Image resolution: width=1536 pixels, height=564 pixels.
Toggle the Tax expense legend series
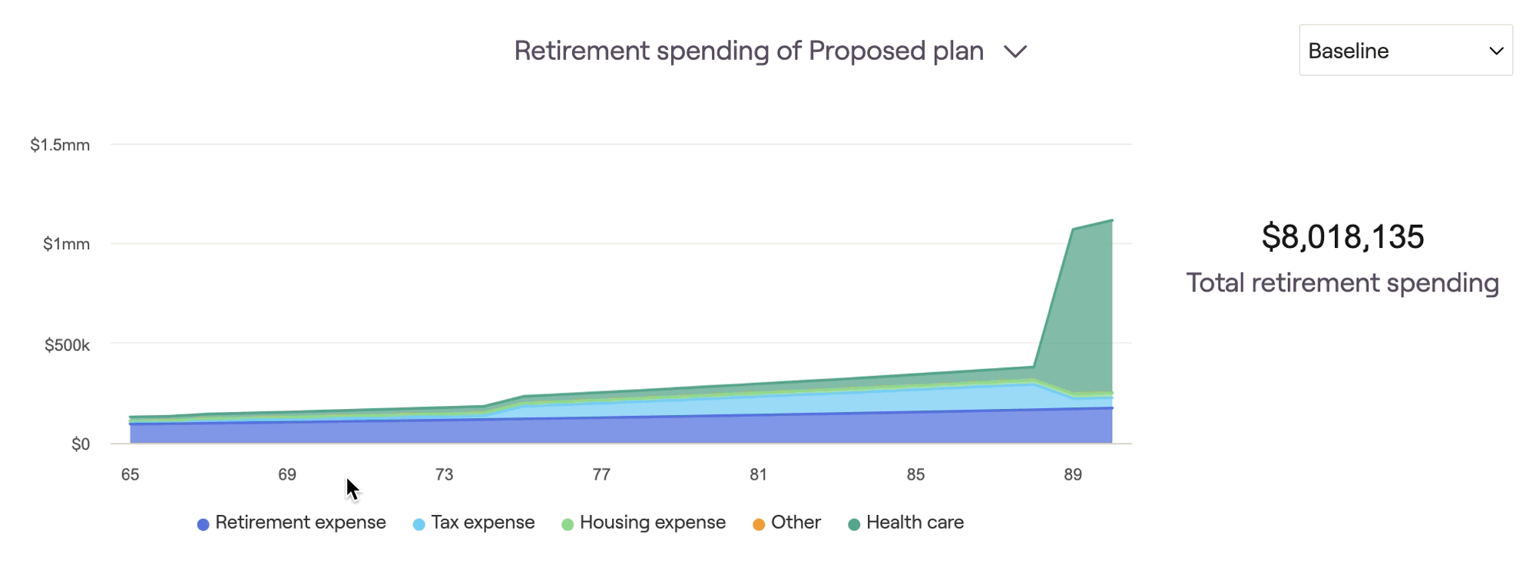(x=474, y=523)
